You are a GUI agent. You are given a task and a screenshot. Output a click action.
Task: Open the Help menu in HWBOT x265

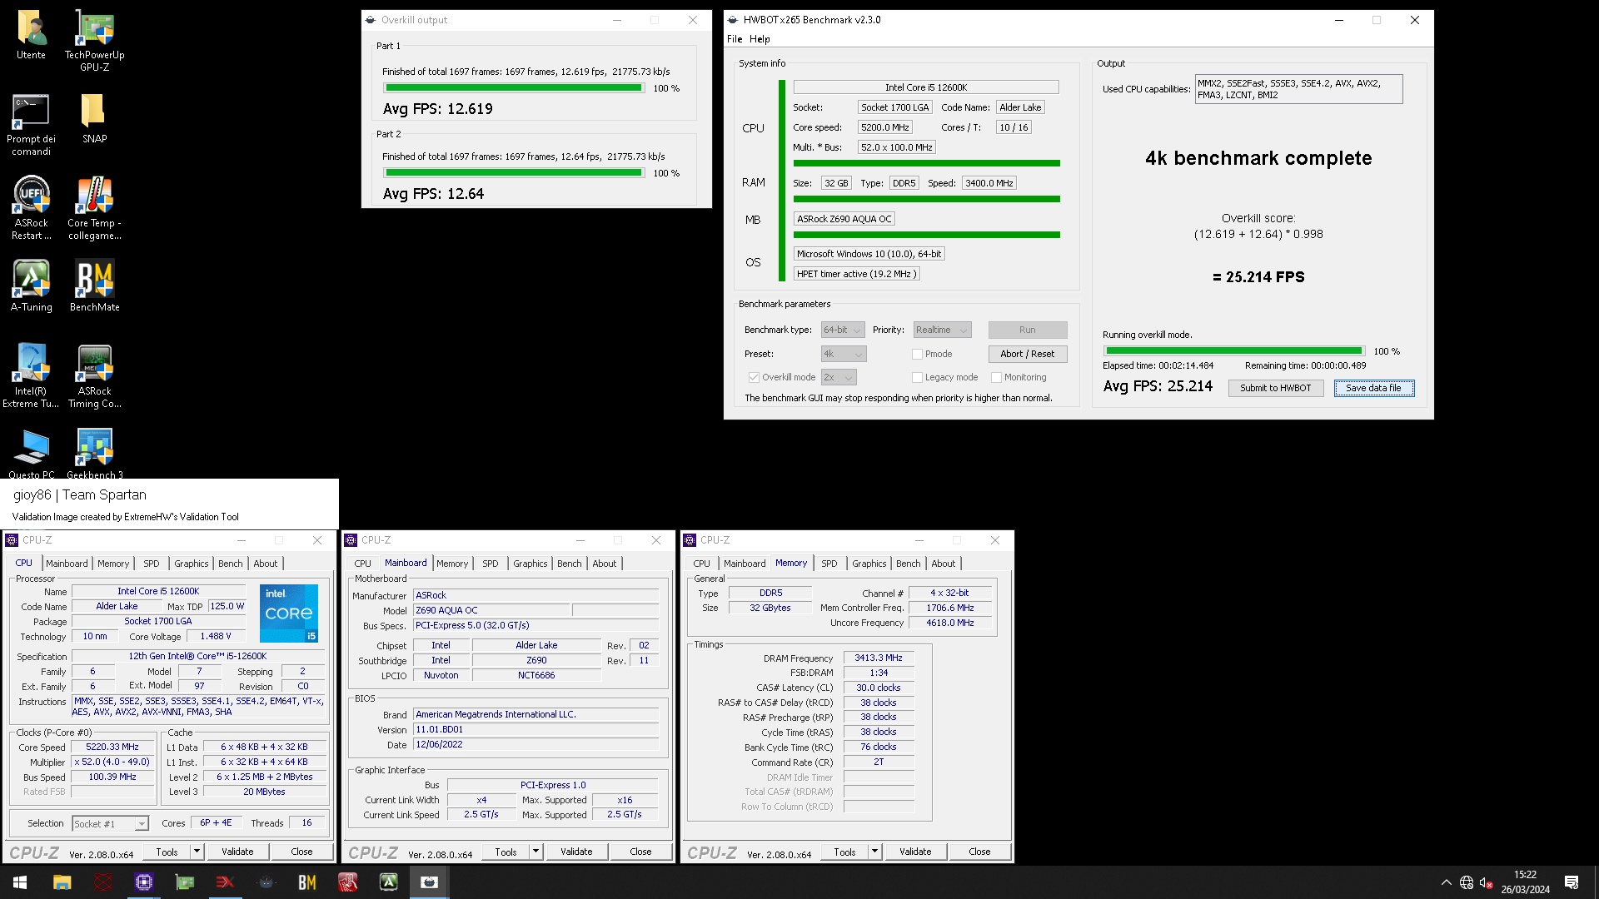pos(760,39)
